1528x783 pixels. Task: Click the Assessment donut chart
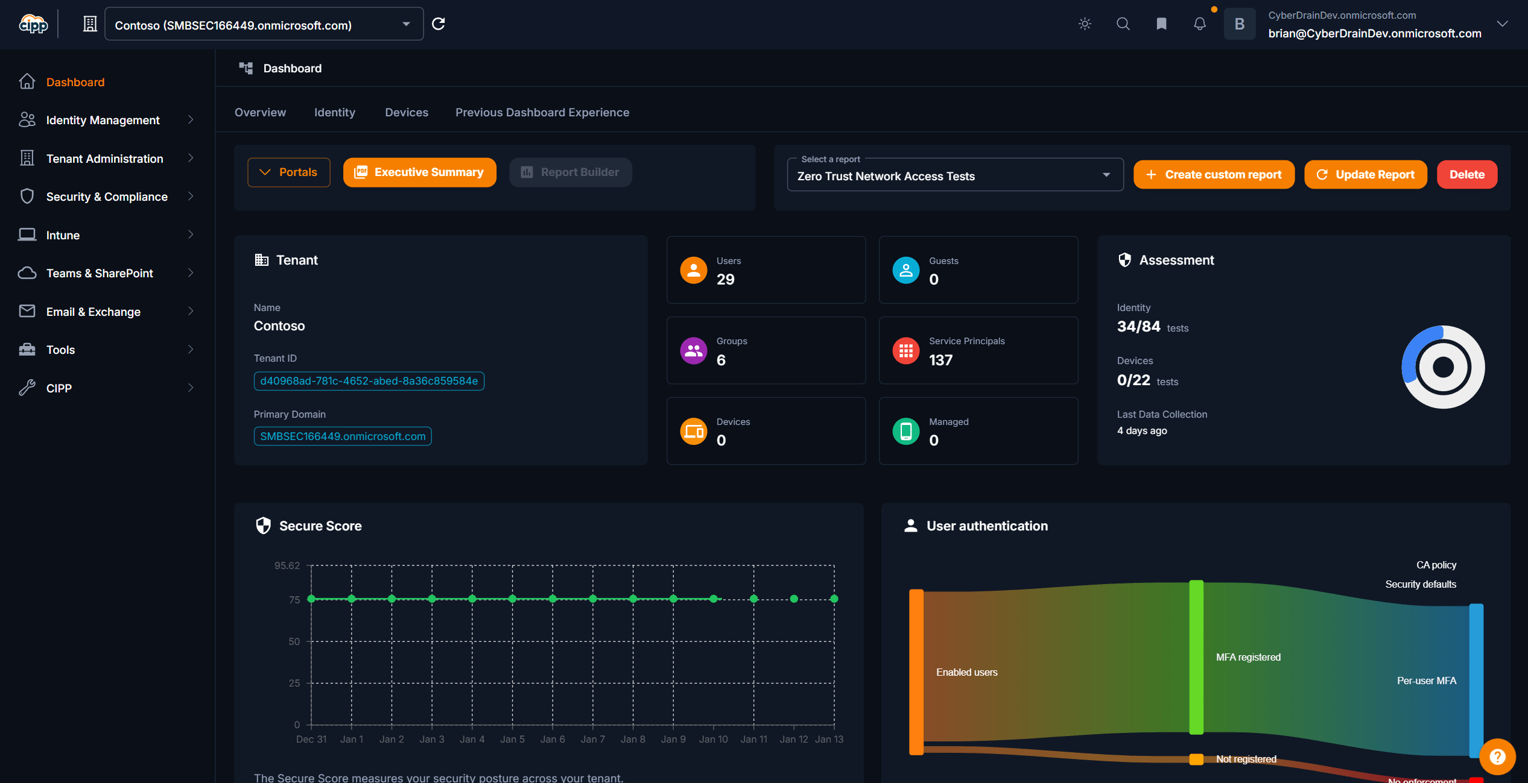(1444, 367)
